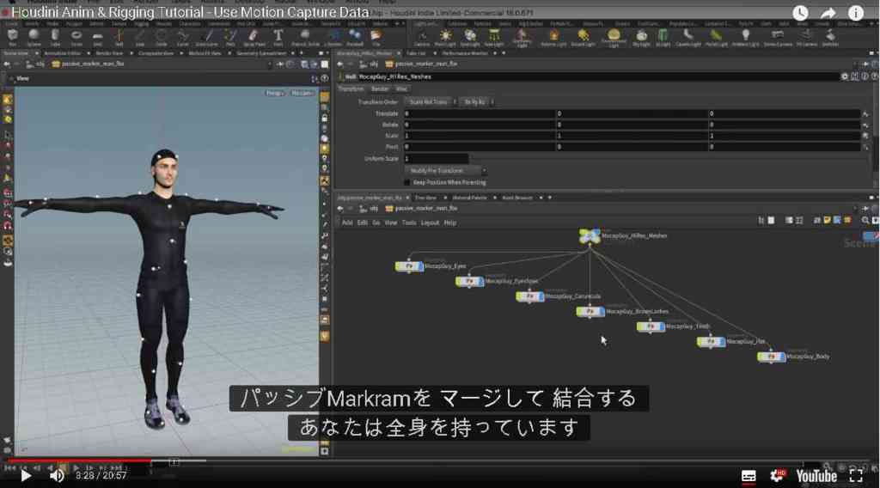Select the Grid shelf tool
Viewport: 880px width, 488px height.
point(98,38)
